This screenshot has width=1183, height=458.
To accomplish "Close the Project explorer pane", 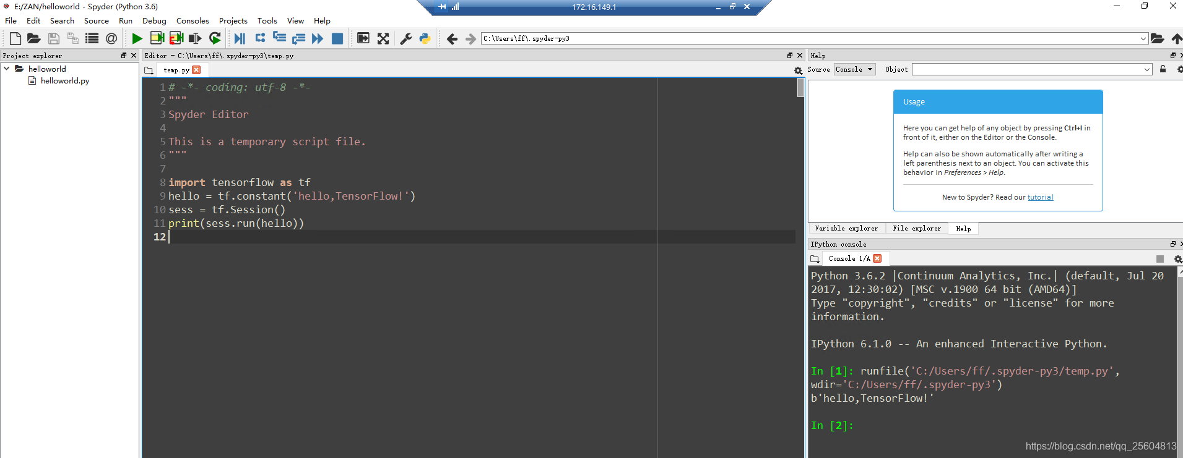I will 133,56.
